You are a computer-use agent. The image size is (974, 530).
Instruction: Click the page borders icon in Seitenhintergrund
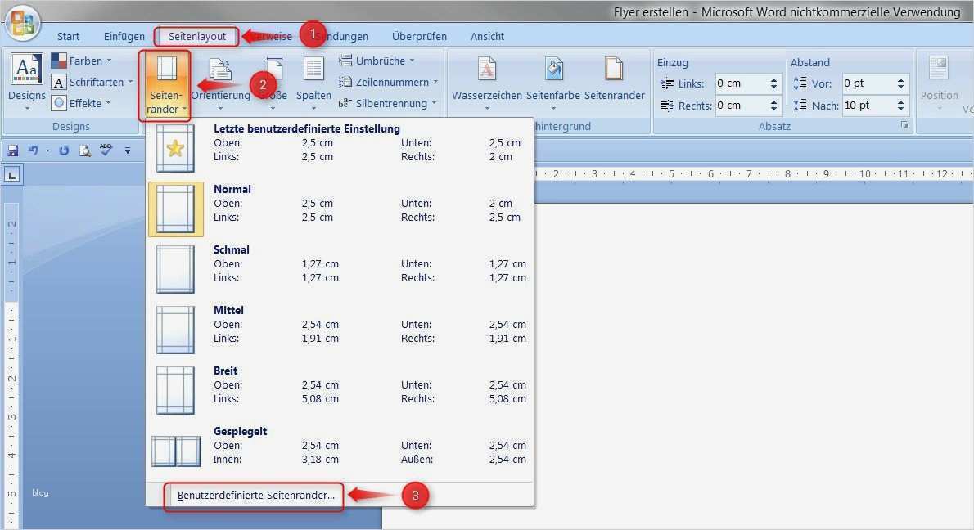pyautogui.click(x=614, y=69)
